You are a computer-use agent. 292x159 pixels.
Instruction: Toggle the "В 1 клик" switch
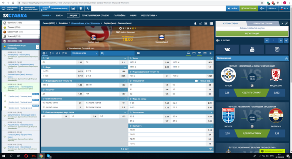pos(218,40)
